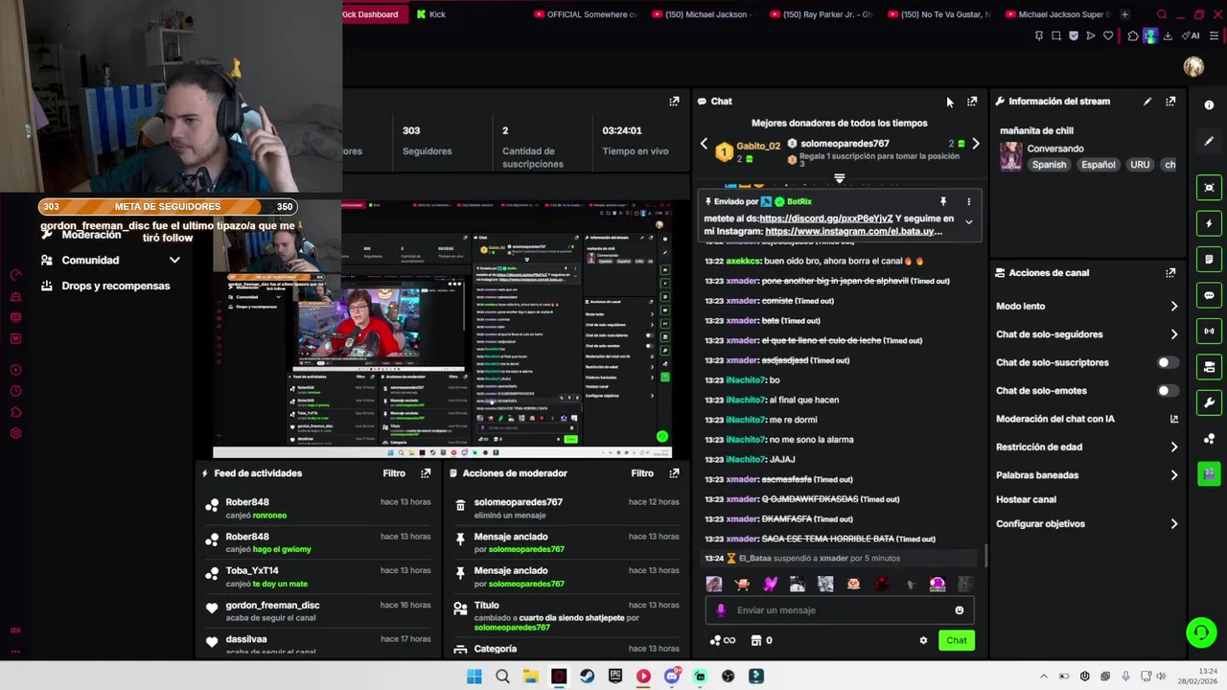Show previous top donor with the left arrow
1227x690 pixels.
tap(704, 144)
